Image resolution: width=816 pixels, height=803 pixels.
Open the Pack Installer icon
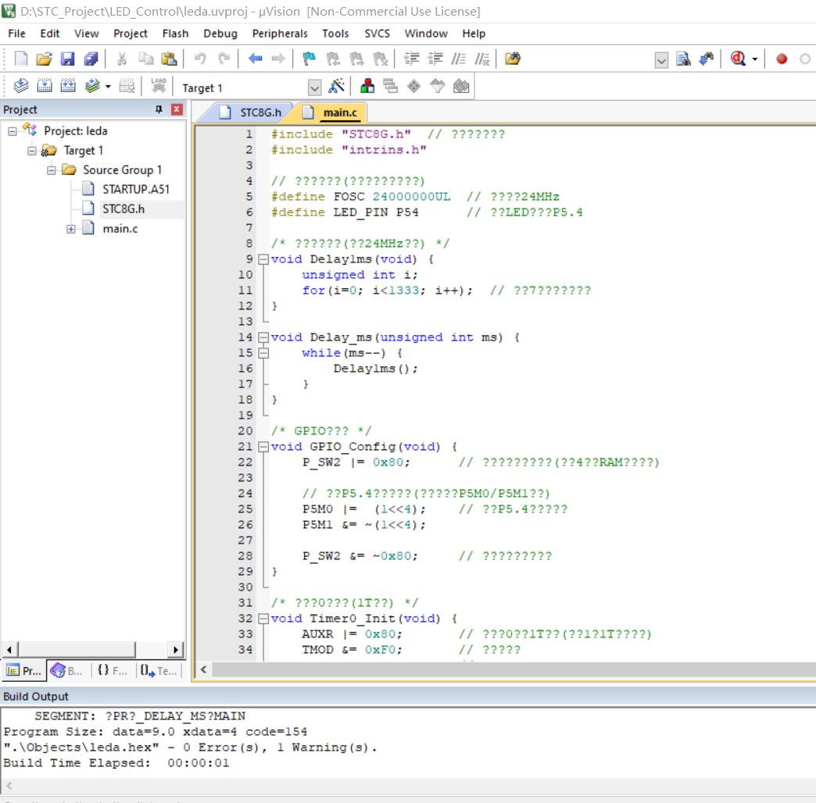coord(461,86)
